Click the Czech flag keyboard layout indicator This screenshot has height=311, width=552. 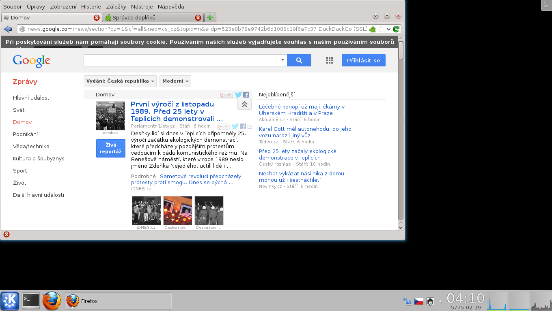(419, 301)
